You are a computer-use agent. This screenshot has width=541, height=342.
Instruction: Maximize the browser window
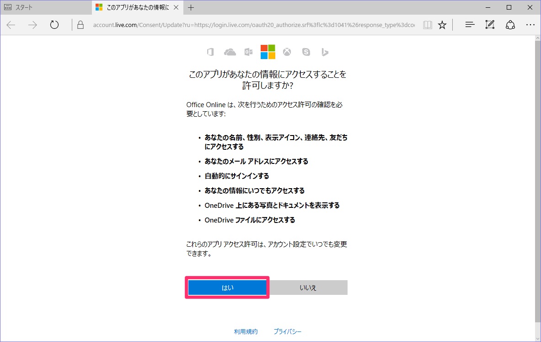(x=509, y=8)
